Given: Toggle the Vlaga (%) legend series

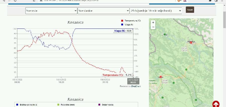Looking at the screenshot, I should point(127,25).
